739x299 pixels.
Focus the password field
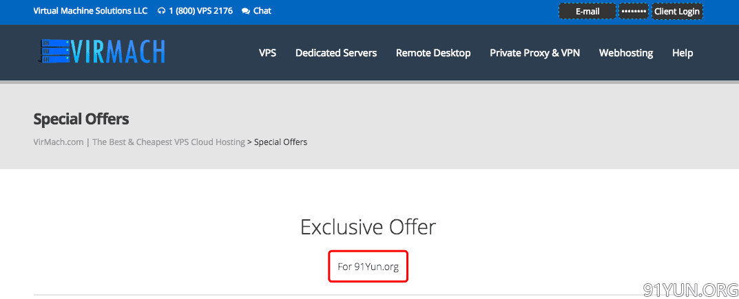tap(634, 12)
